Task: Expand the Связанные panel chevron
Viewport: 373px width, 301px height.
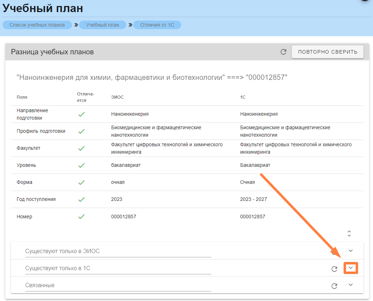Action: tap(351, 285)
